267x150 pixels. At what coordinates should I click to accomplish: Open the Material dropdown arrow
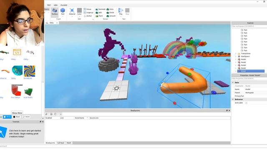[x=72, y=17]
